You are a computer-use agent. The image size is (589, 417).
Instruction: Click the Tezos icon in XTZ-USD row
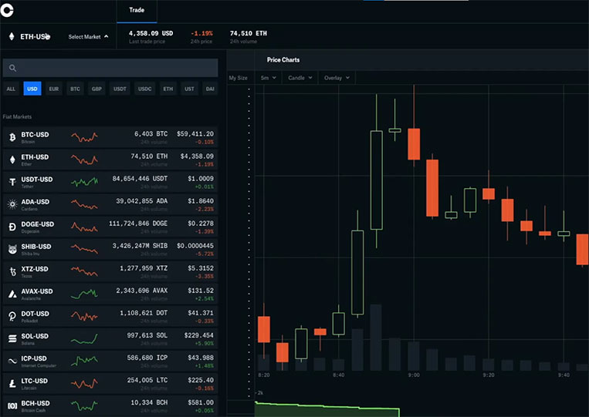pos(13,272)
